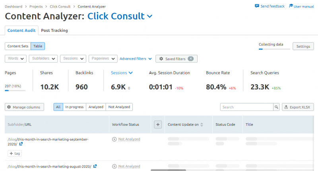Click the Settings button
Screen dimensions: 318x171
tap(303, 46)
